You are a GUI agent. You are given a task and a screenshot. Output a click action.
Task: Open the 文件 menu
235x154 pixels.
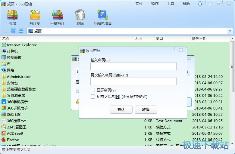139,4
